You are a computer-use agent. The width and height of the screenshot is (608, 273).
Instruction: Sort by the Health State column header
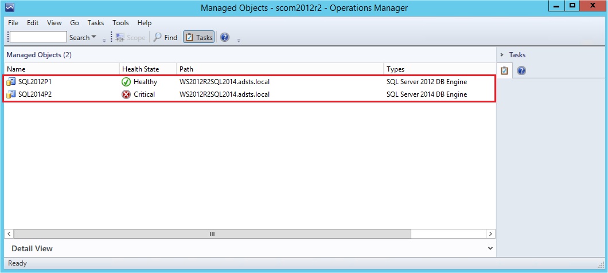tap(148, 69)
